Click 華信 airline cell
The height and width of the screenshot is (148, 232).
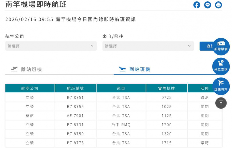(x=30, y=116)
